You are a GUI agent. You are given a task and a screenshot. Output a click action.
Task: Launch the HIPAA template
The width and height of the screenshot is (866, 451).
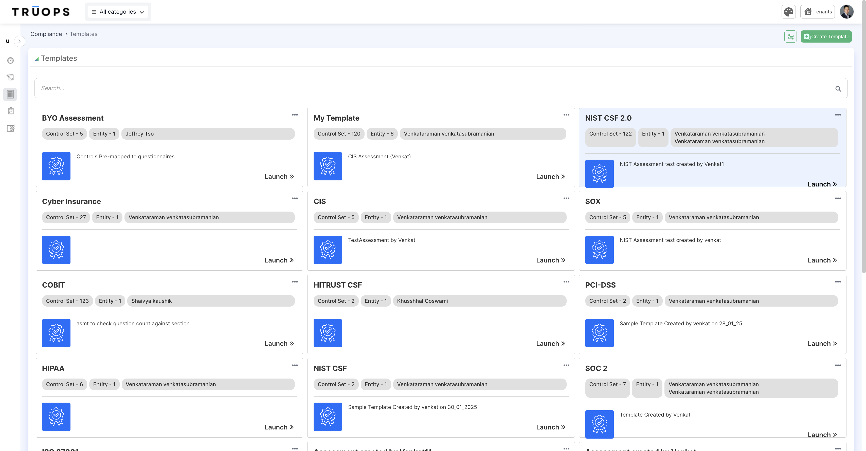[279, 427]
